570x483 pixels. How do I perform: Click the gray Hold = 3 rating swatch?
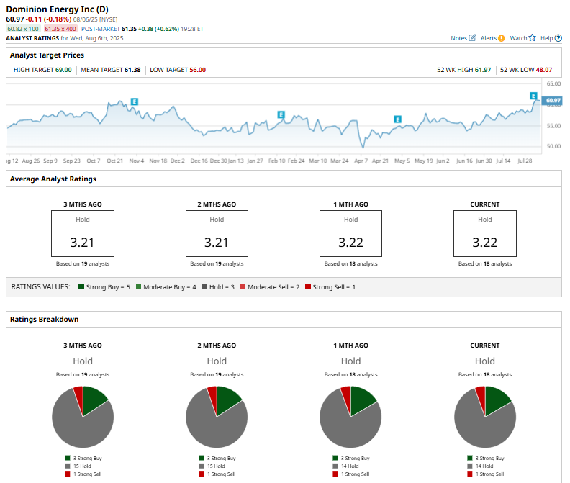point(204,286)
